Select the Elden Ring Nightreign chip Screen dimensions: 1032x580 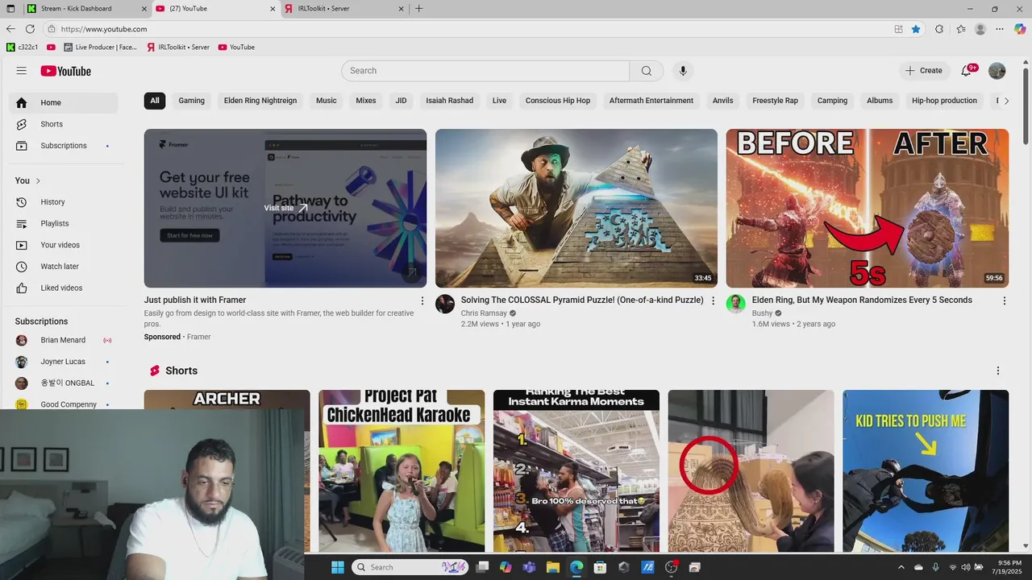point(260,101)
